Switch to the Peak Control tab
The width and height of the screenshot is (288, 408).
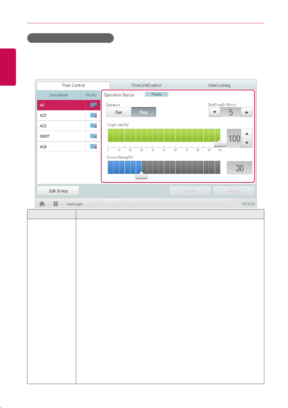pyautogui.click(x=73, y=85)
